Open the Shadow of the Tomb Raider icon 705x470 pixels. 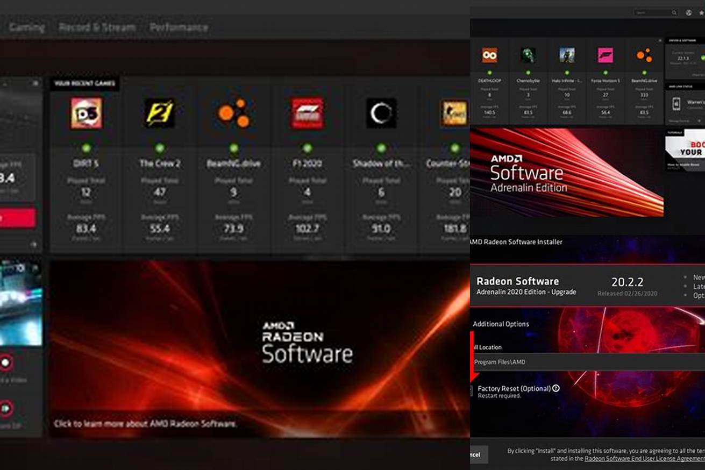click(x=381, y=113)
